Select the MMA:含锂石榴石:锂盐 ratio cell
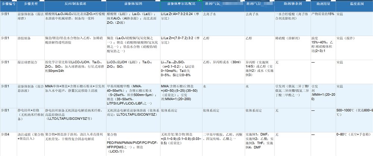 pos(181,96)
